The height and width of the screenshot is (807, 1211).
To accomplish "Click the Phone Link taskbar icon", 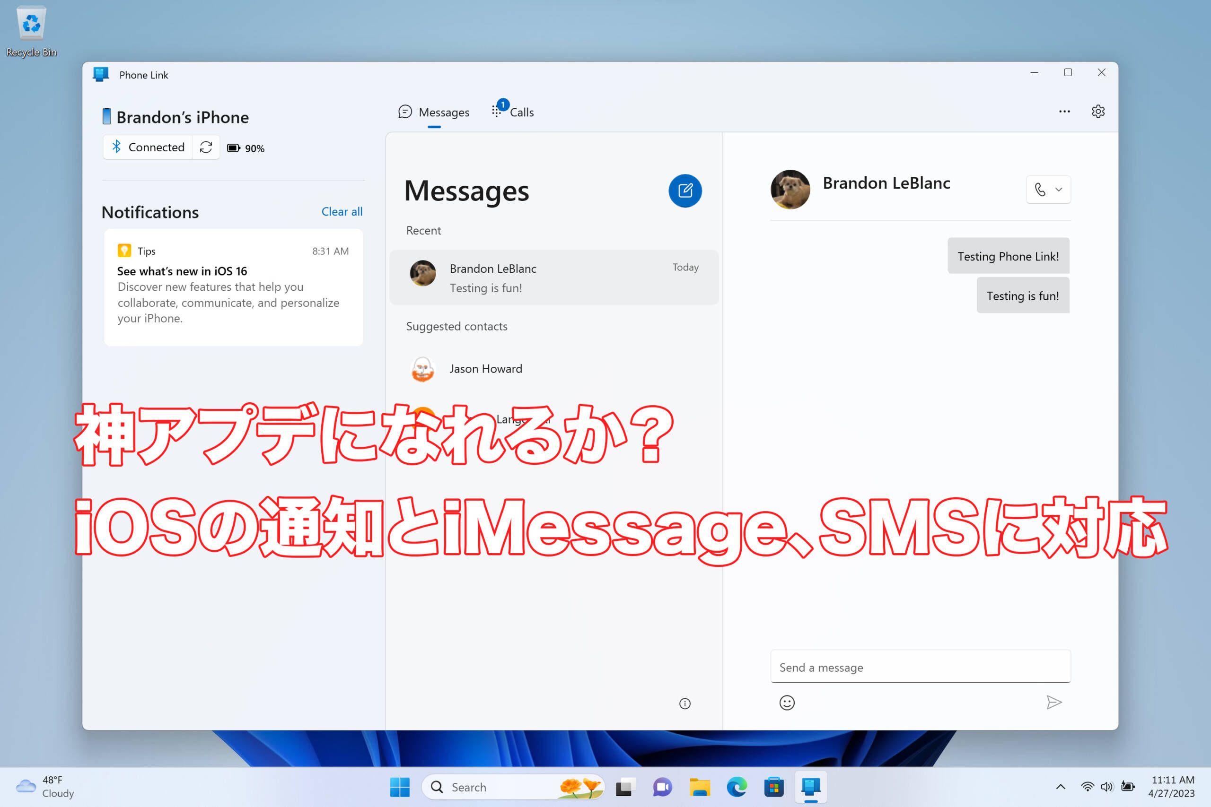I will coord(811,787).
